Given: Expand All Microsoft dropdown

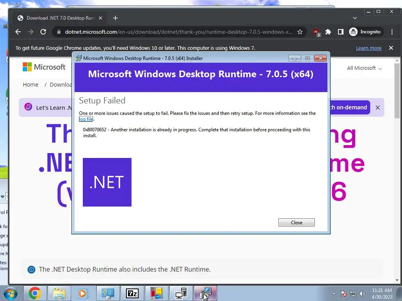Looking at the screenshot, I should (364, 68).
